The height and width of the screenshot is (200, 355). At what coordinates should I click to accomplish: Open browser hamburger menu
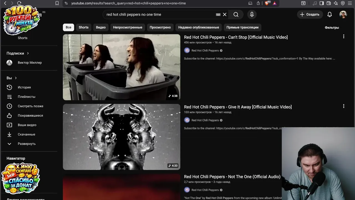[350, 3]
